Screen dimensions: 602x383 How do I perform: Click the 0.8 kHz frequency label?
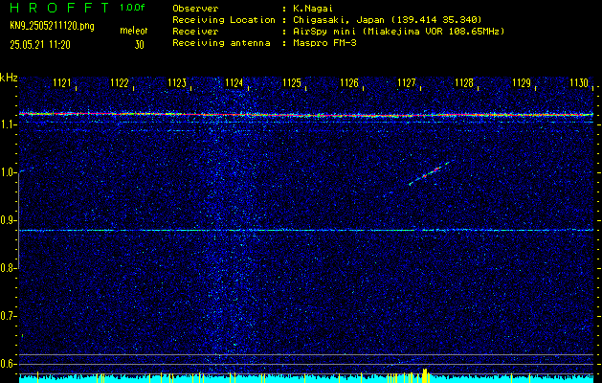point(8,268)
